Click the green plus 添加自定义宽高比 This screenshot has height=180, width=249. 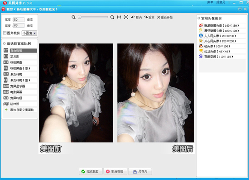[x=6, y=109]
